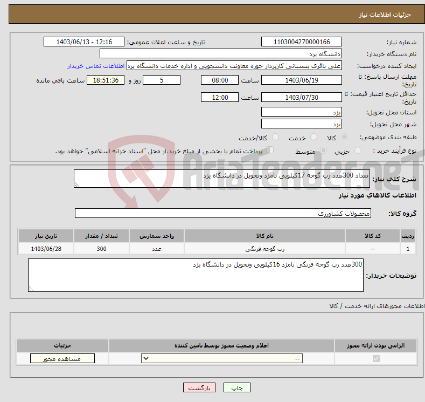Click the جزئیات اطلاعات نیاز page title
This screenshot has height=402, width=425.
pos(385,15)
